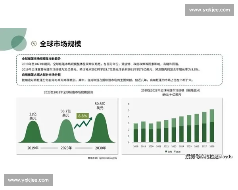Click the 31亿美元 value label

tap(33, 116)
